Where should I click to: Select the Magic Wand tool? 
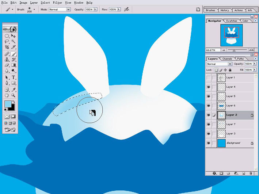point(14,41)
